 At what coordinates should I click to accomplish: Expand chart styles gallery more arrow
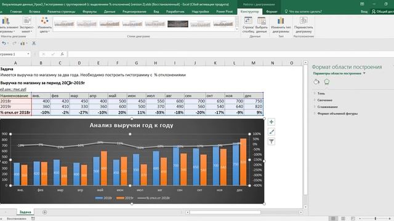(x=236, y=29)
